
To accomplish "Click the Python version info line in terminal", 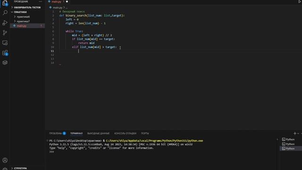I will (121, 144).
